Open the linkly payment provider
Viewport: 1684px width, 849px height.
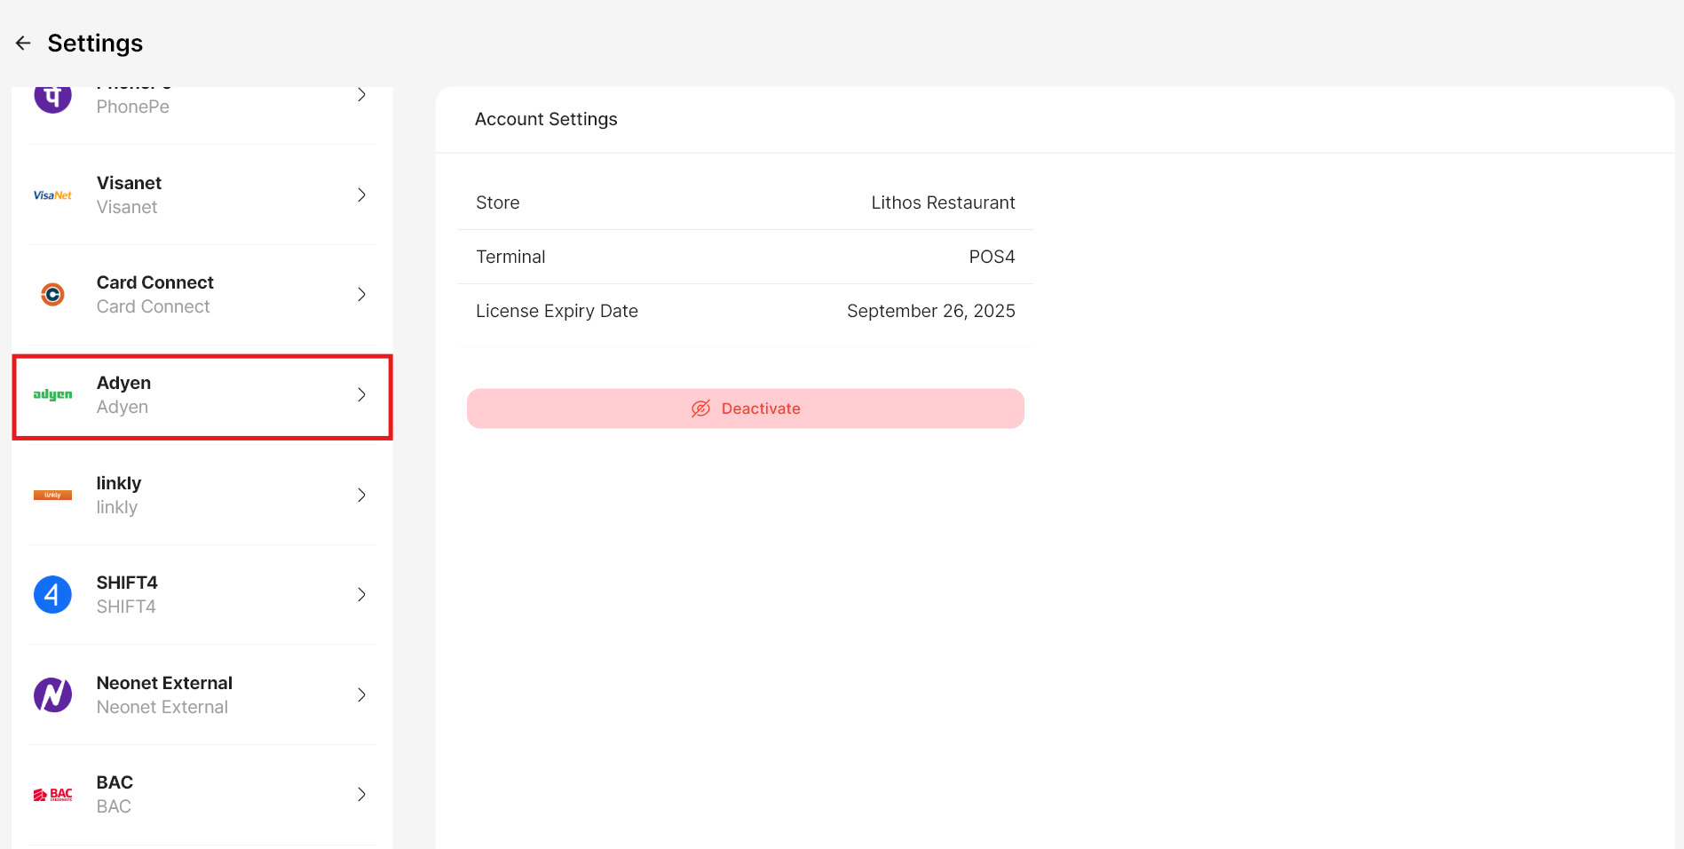click(x=202, y=495)
